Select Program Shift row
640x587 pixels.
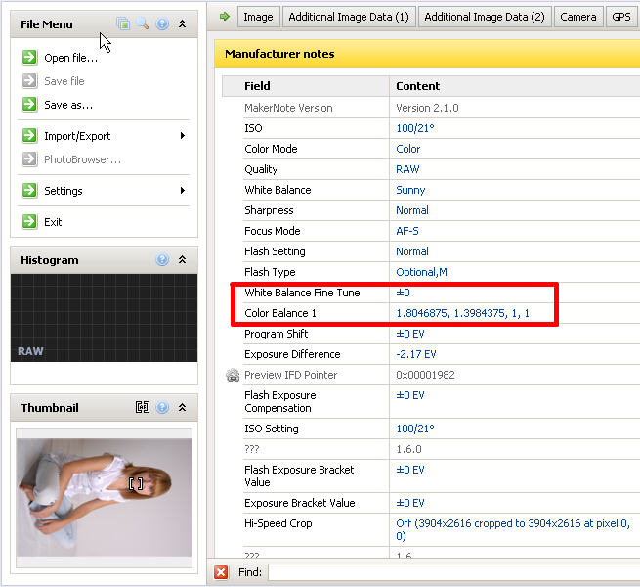pyautogui.click(x=442, y=334)
